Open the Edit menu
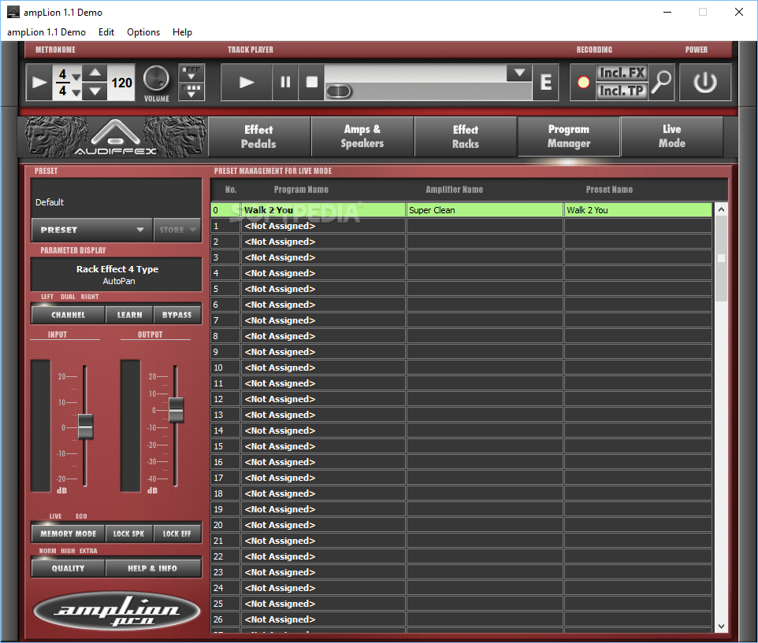758x643 pixels. point(106,31)
